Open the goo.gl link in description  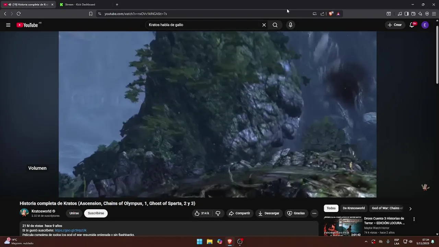tap(71, 231)
